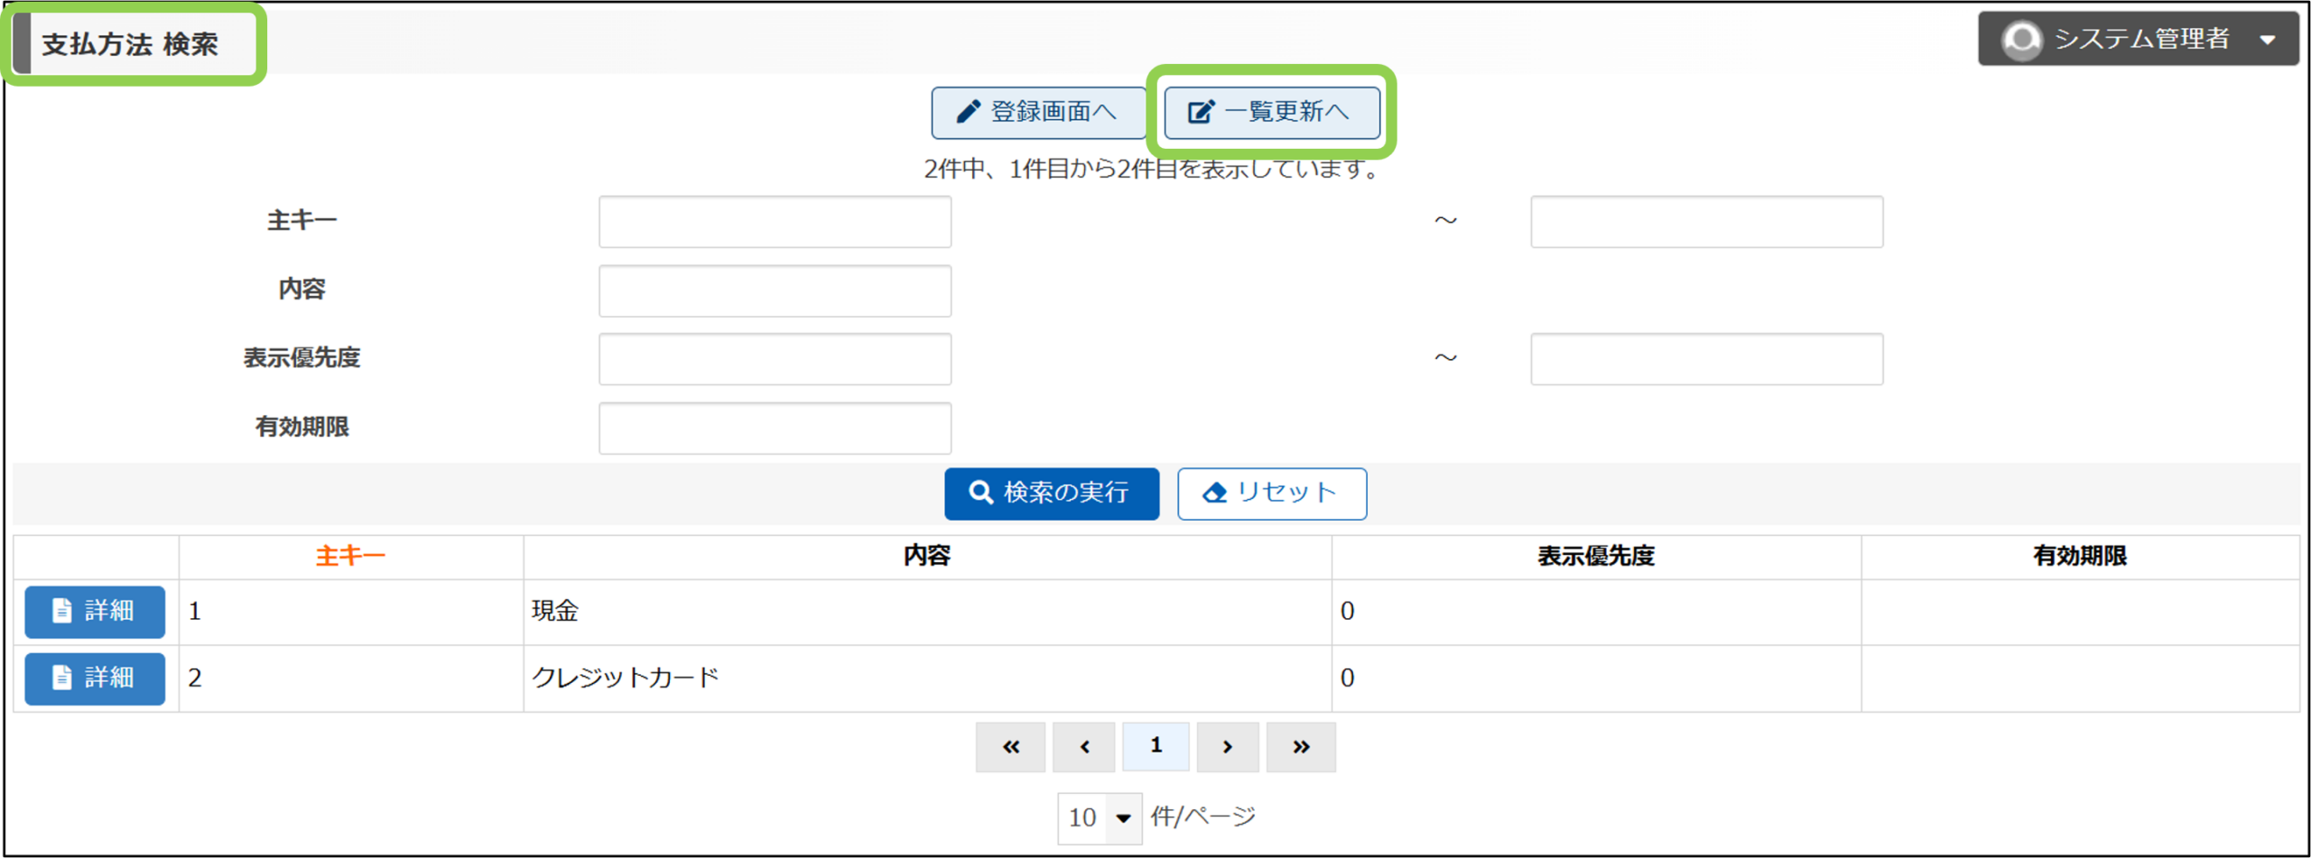Focus the 内容 search input field
The width and height of the screenshot is (2311, 858).
point(775,291)
